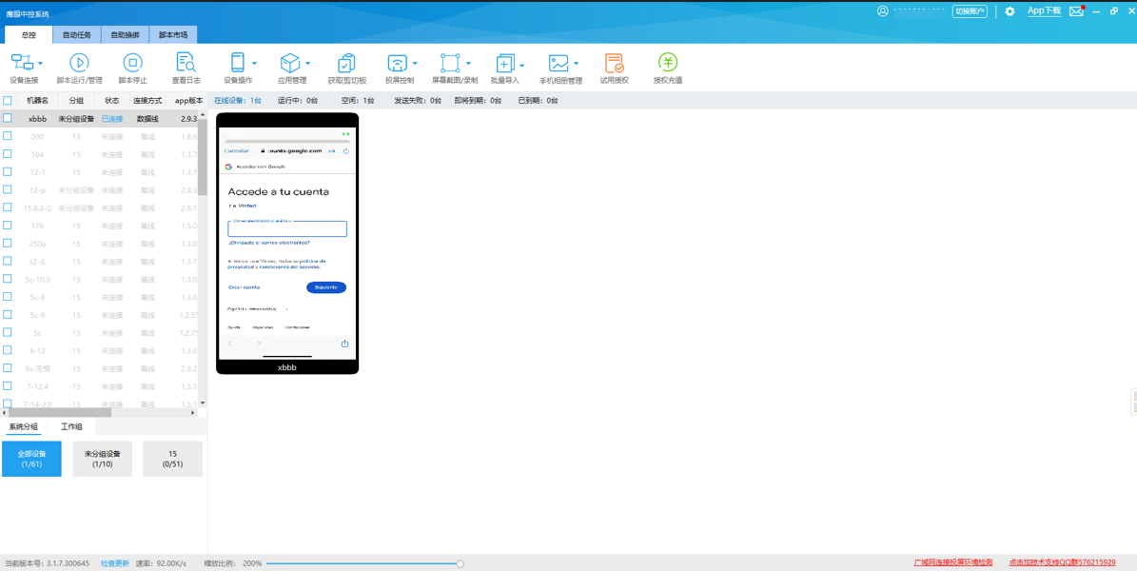1137x571 pixels.
Task: Click the App下载 link
Action: coord(1044,10)
